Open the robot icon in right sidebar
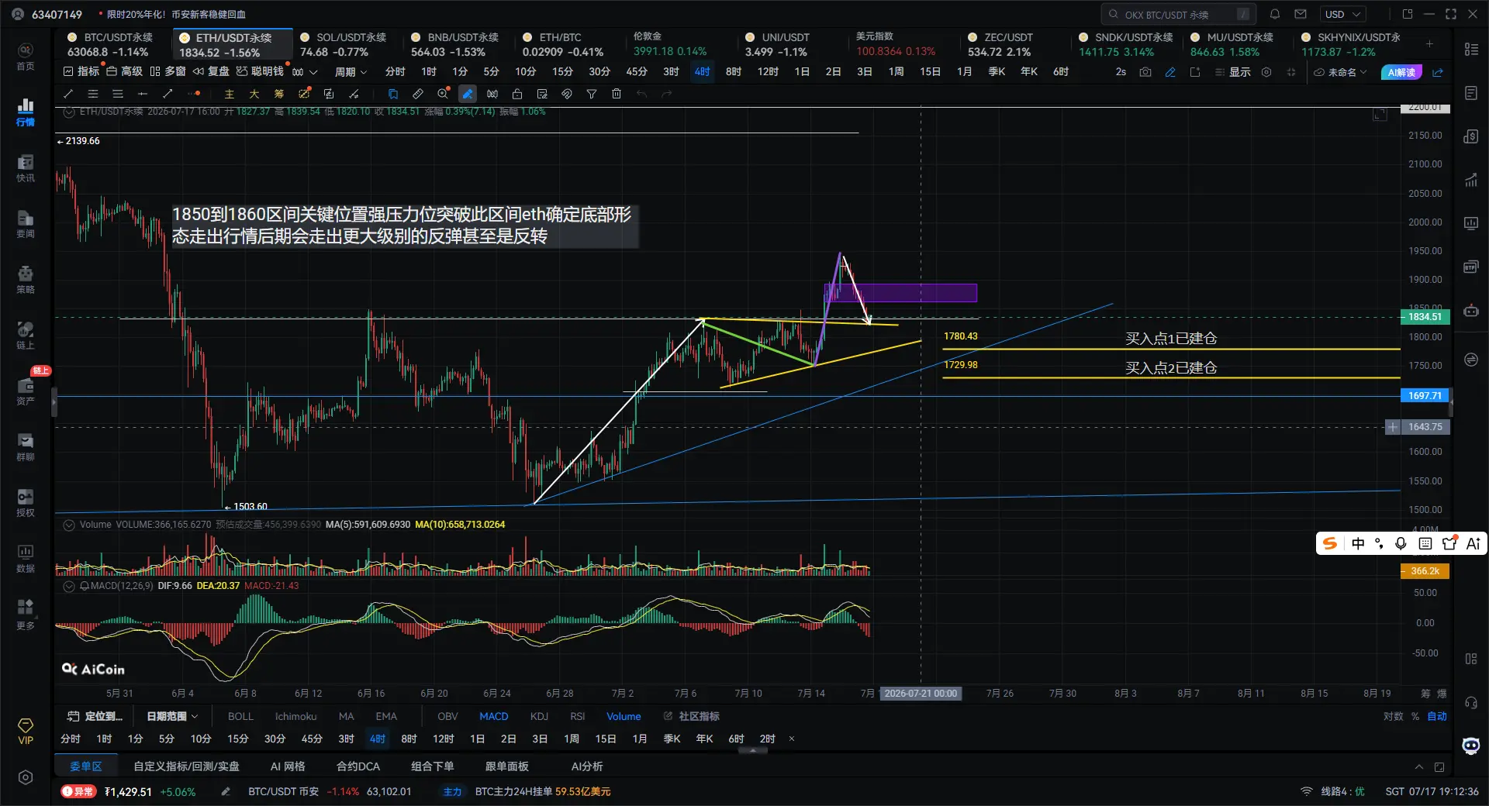This screenshot has height=806, width=1489. [1470, 311]
